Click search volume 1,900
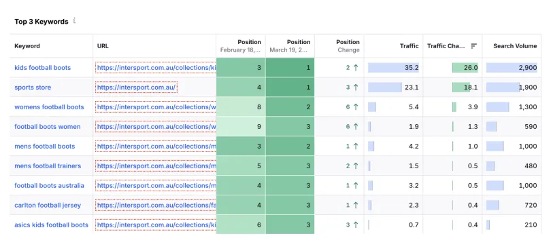 click(x=528, y=88)
